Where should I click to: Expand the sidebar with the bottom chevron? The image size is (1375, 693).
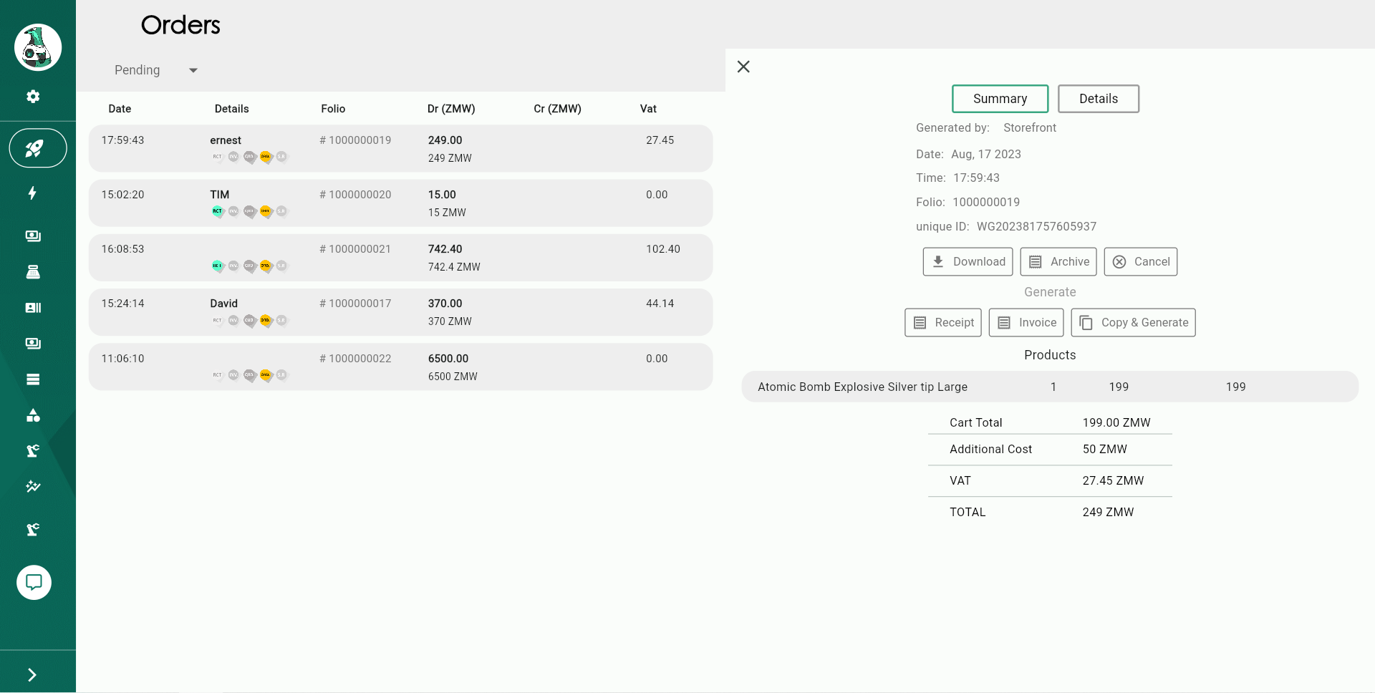tap(32, 675)
